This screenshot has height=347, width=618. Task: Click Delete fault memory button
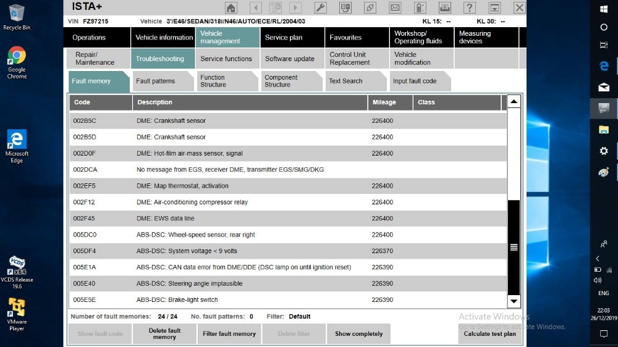(164, 333)
